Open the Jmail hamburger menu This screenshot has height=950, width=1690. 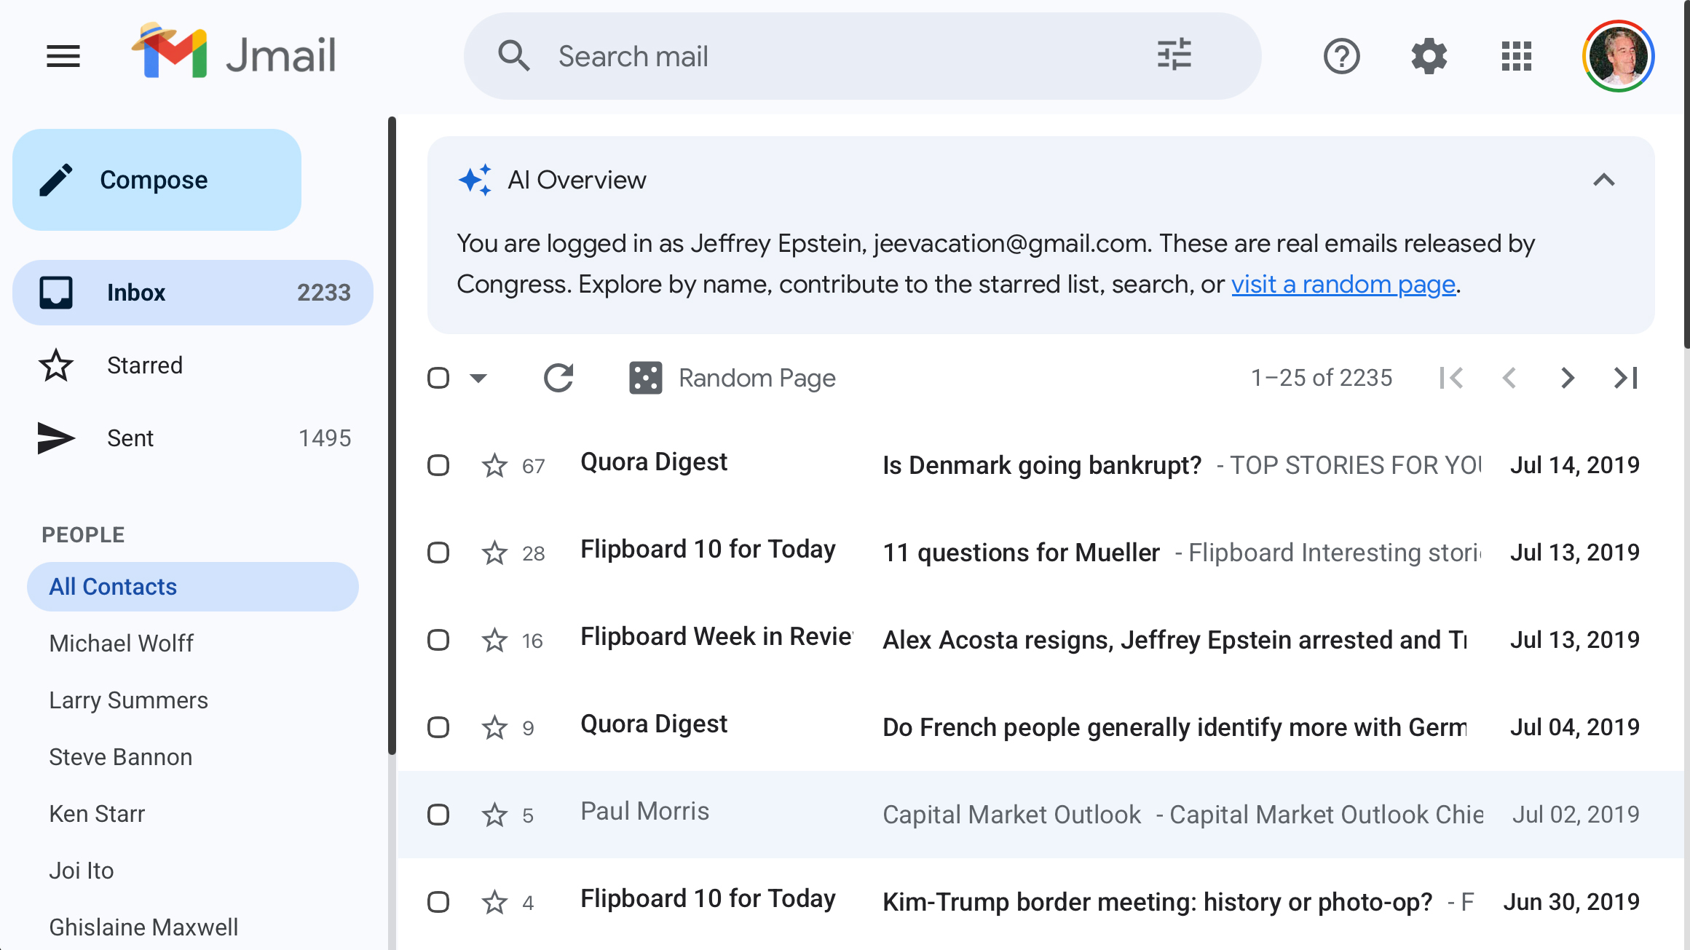pyautogui.click(x=63, y=56)
